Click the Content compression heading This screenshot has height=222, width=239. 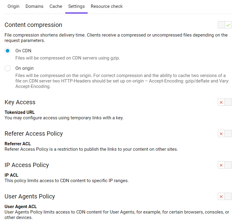tap(33, 25)
